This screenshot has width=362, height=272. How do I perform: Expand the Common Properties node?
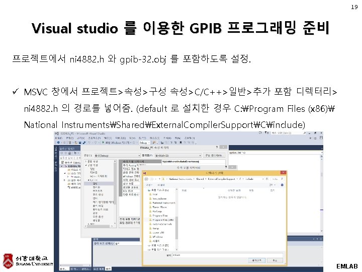(x=86, y=161)
